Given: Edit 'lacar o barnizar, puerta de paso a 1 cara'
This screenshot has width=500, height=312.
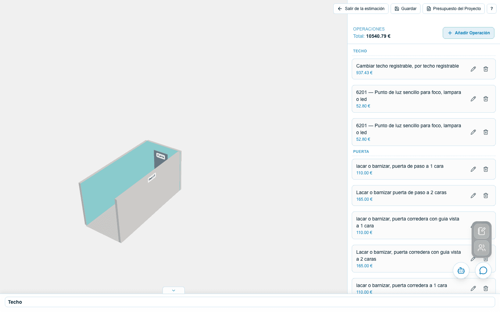Looking at the screenshot, I should coord(473,169).
